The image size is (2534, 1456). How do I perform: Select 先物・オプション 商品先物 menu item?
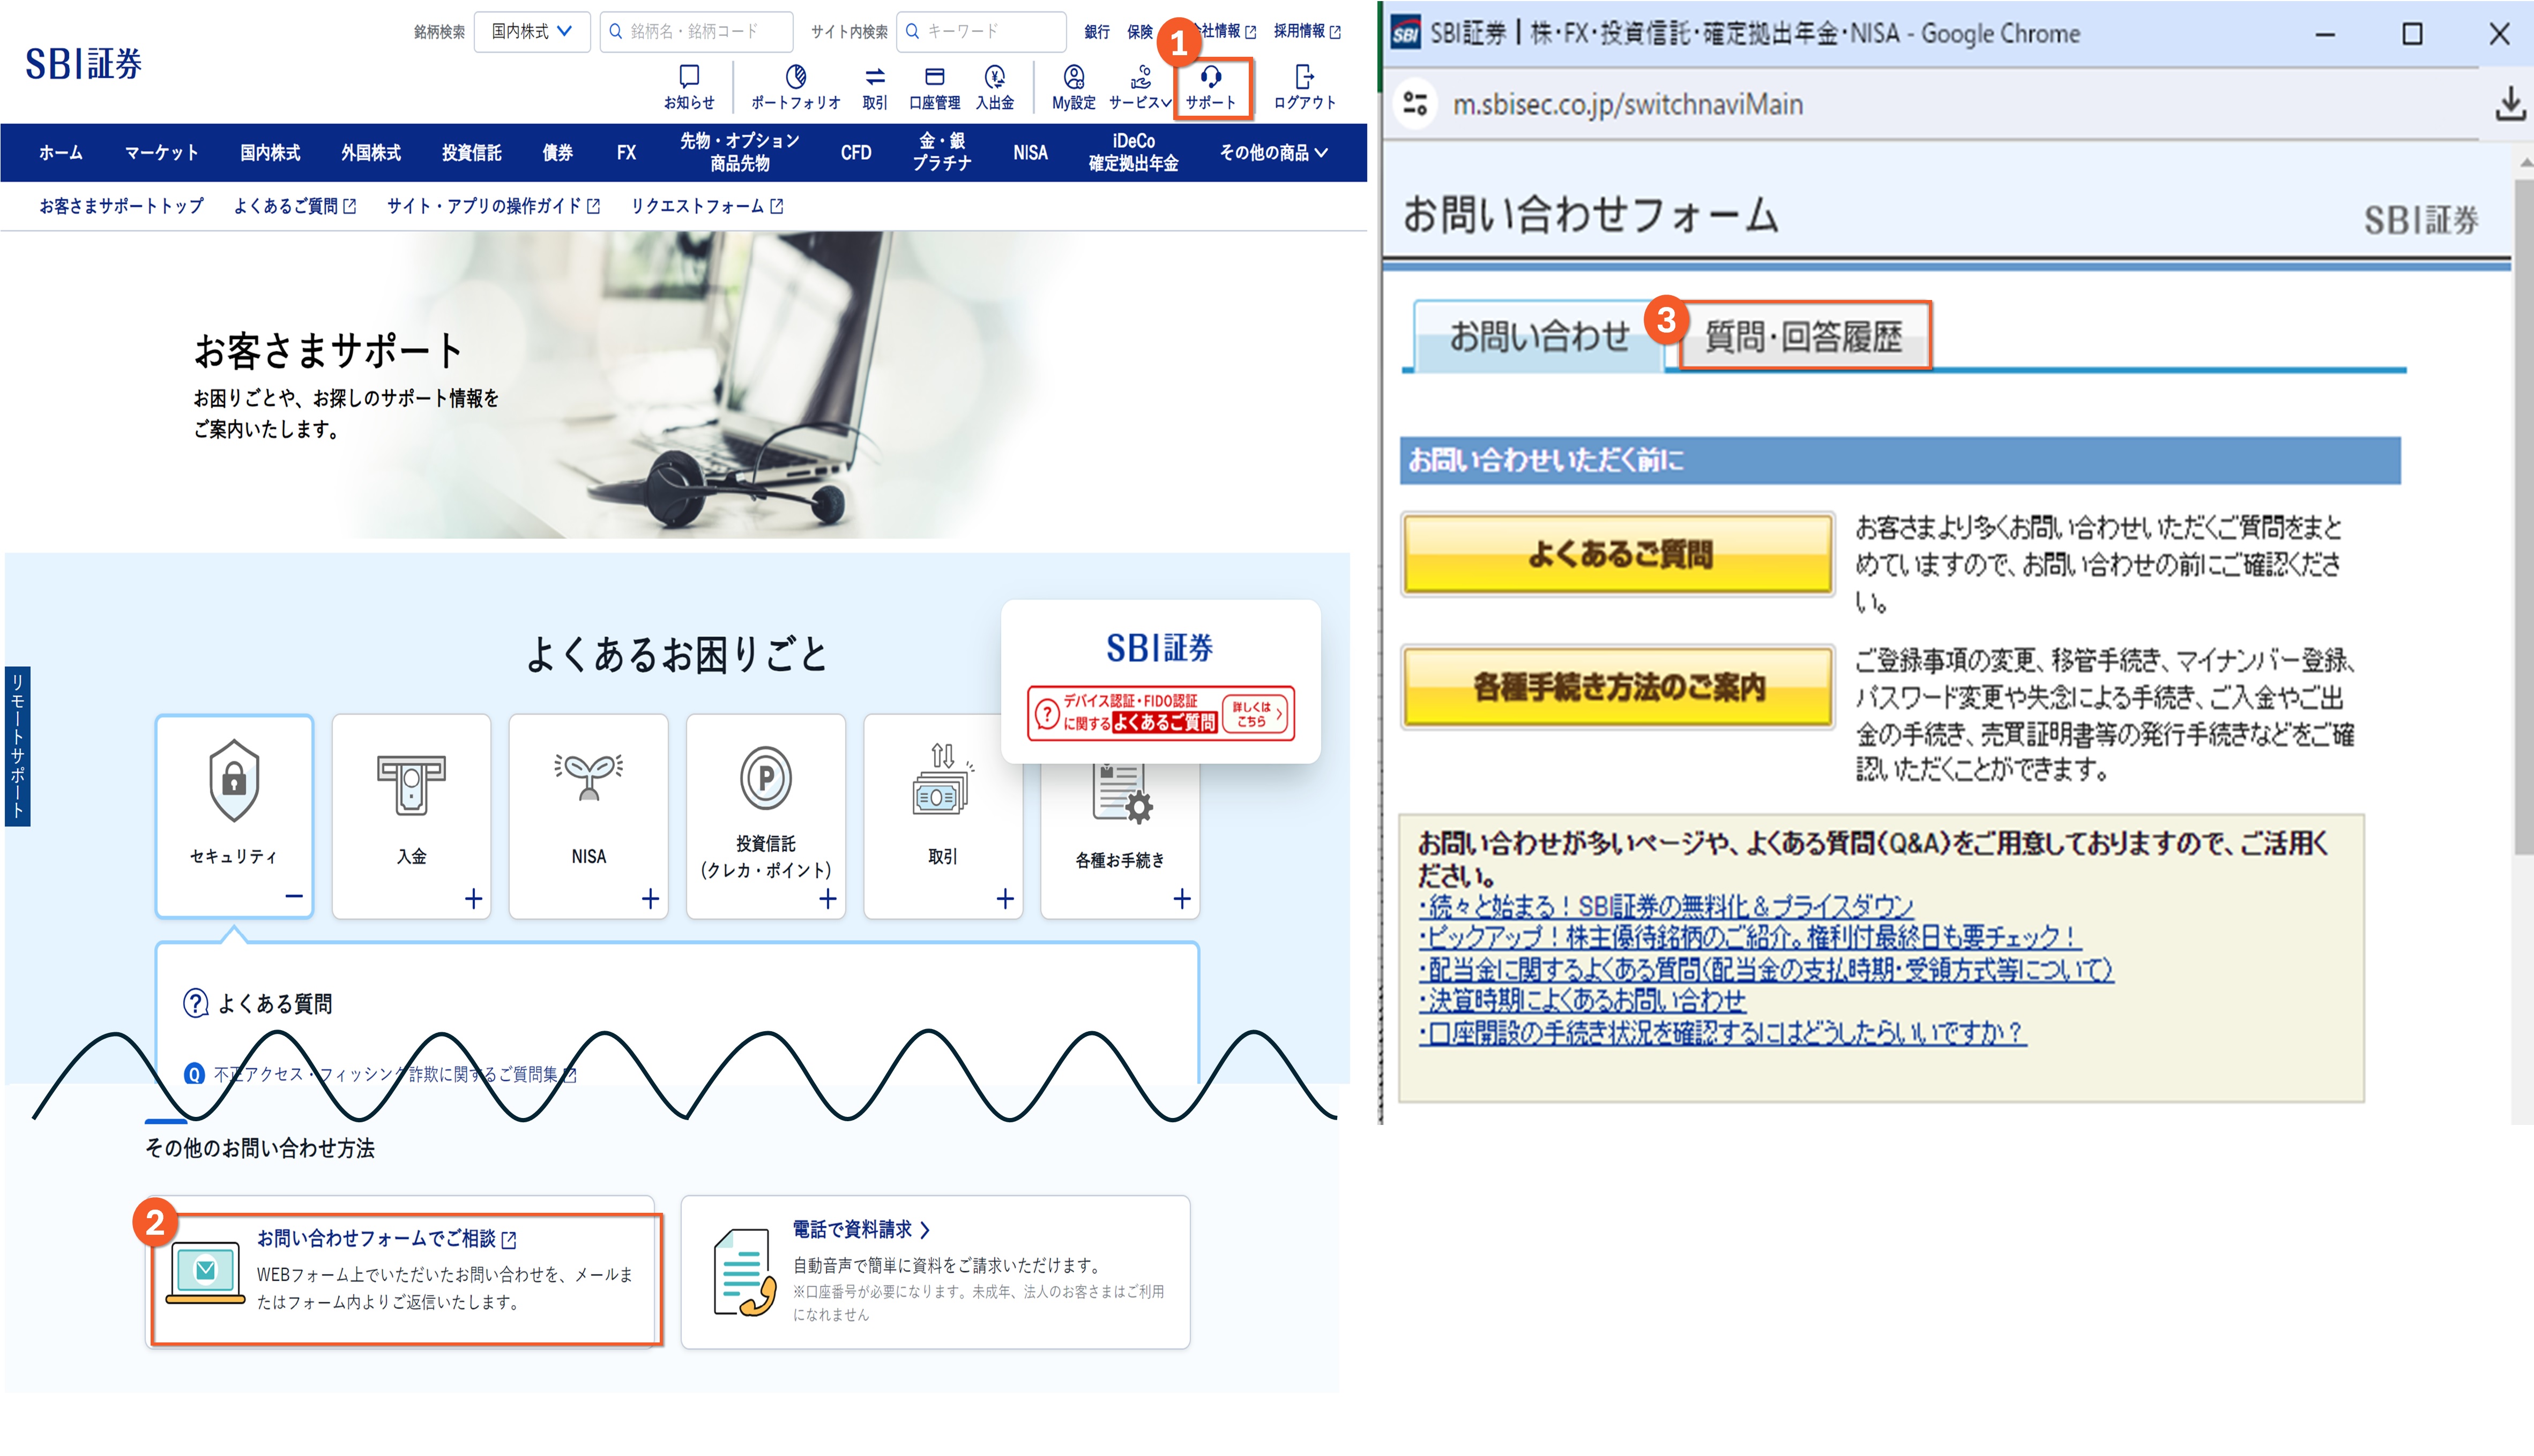tap(739, 152)
